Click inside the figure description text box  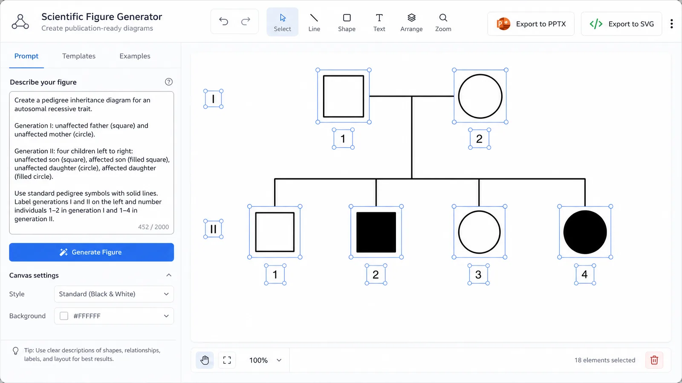pyautogui.click(x=92, y=163)
